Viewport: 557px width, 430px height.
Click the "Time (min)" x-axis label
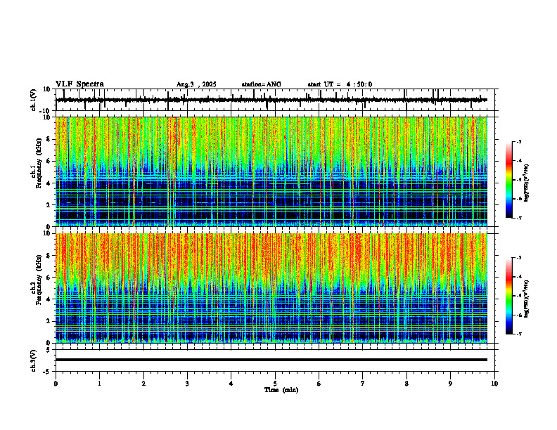(281, 390)
